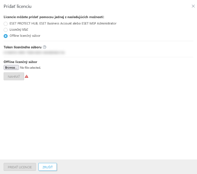This screenshot has height=174, width=197.
Task: Click the 'Token licenčného súboru' heading
Action: coord(23,47)
